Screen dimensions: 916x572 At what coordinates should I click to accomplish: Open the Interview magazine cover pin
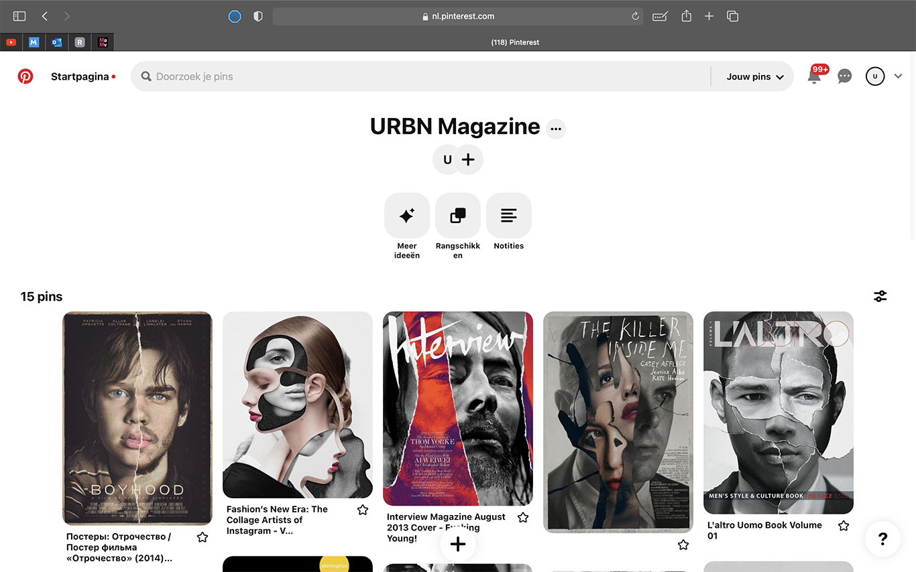pos(458,409)
